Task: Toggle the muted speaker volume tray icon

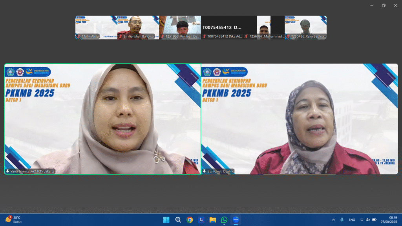Action: [368, 220]
